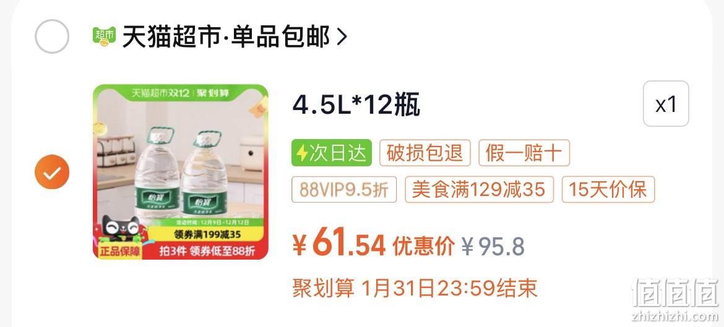Tap 聚划算 1月31日23:59结束 promotion notice

(x=415, y=288)
